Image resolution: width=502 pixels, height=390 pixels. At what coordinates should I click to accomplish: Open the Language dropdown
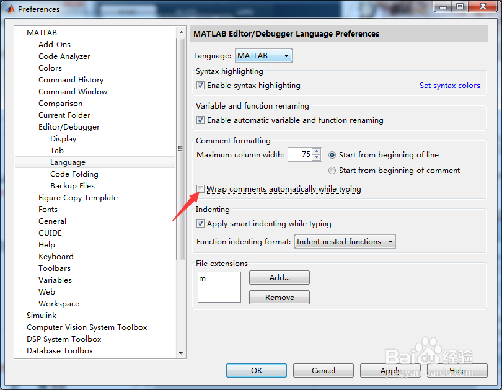click(x=263, y=56)
